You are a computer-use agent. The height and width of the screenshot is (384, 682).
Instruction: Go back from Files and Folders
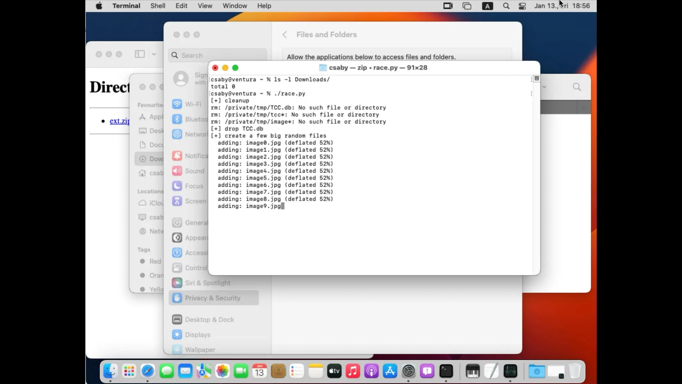[284, 35]
